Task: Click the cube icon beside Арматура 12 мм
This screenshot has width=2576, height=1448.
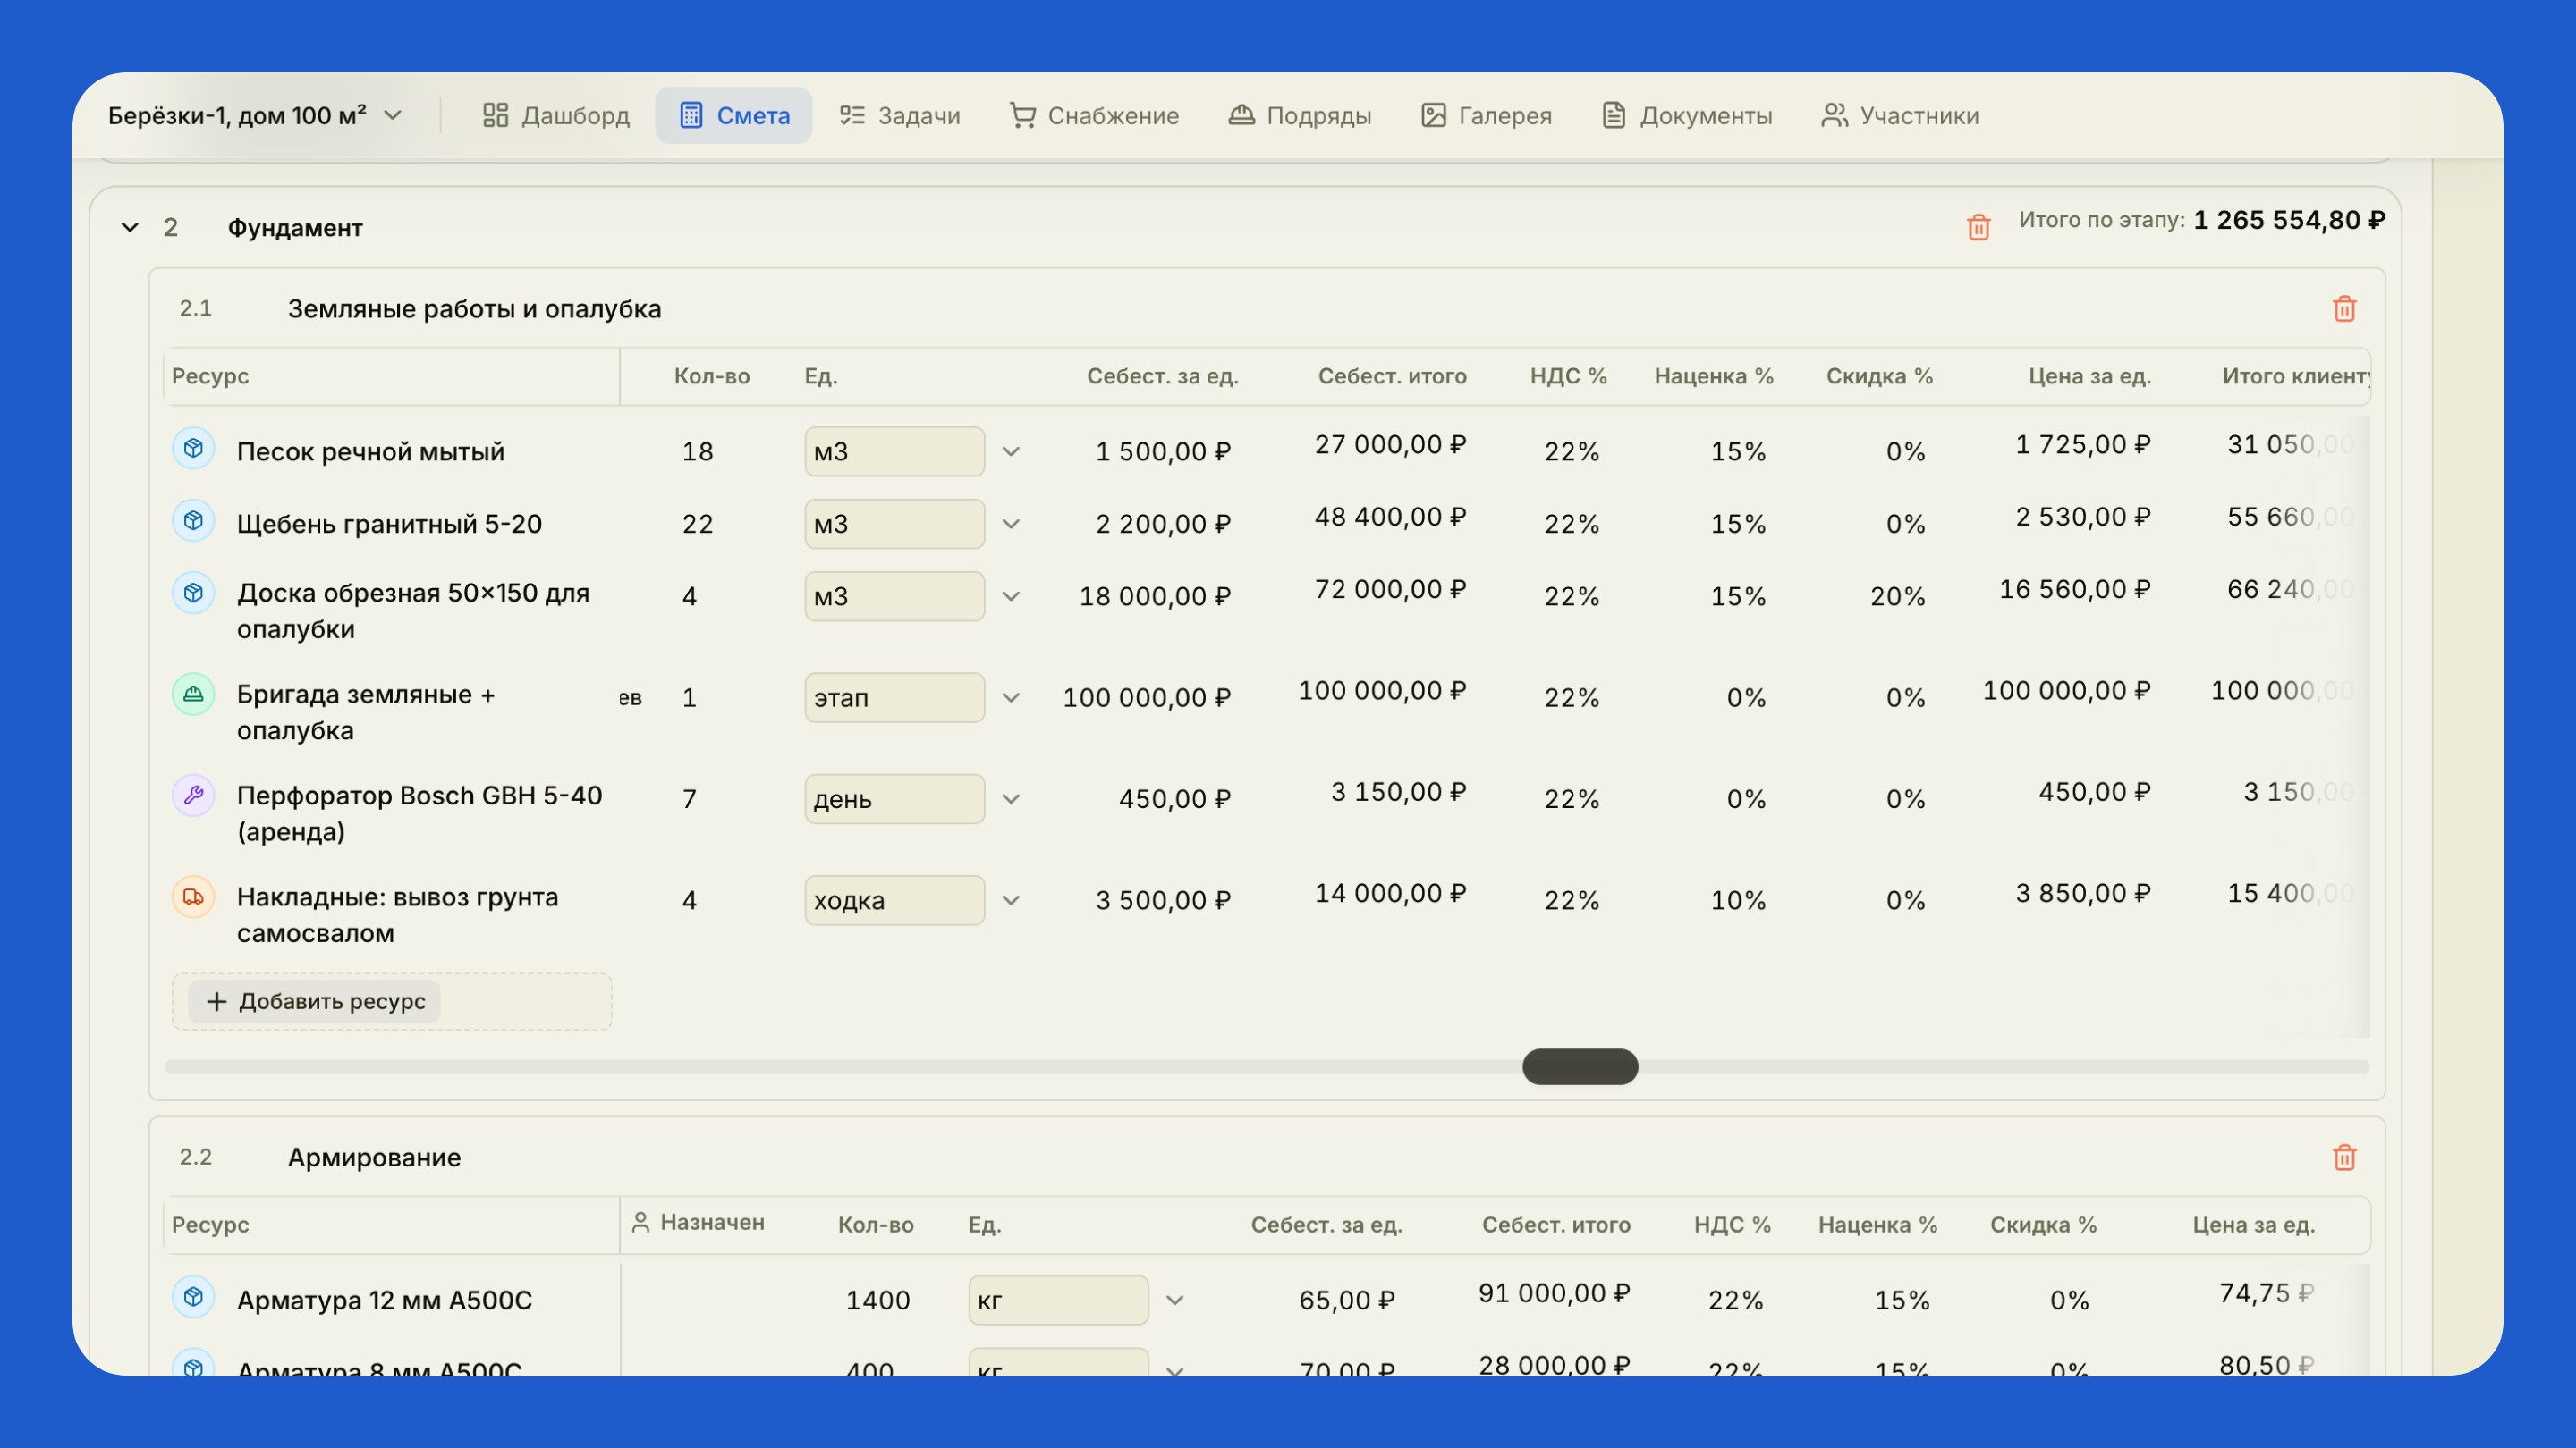Action: (194, 1296)
